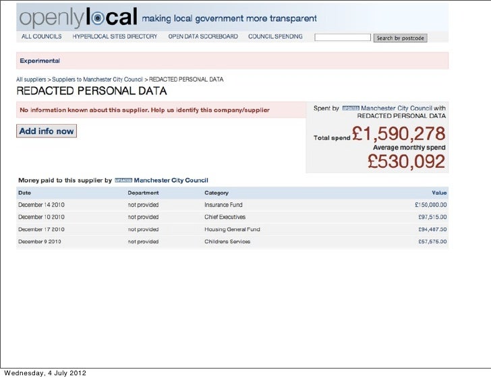Click the UPDATED badge beside 'Spent by'
Image resolution: width=491 pixels, height=380 pixels.
tap(351, 108)
